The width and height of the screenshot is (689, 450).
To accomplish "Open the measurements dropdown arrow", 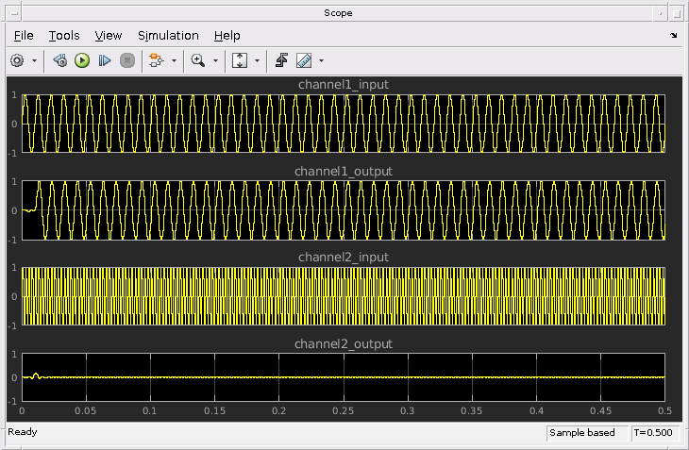I will click(321, 60).
